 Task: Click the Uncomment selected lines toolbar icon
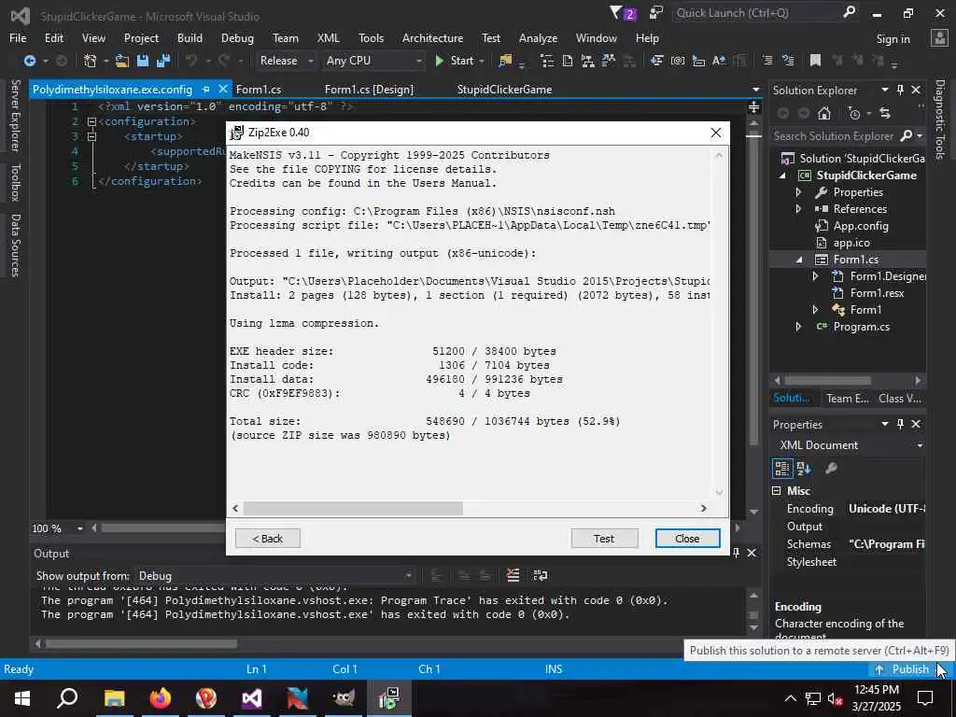(788, 61)
